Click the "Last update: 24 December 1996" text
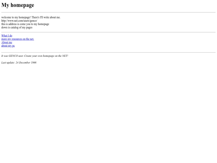Screen dimensions: 217x163 19,62
